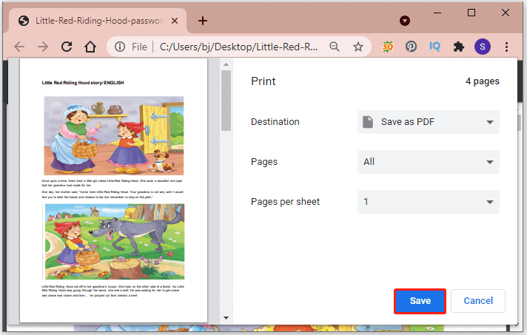
Task: Click the address bar URL text
Action: [x=238, y=47]
